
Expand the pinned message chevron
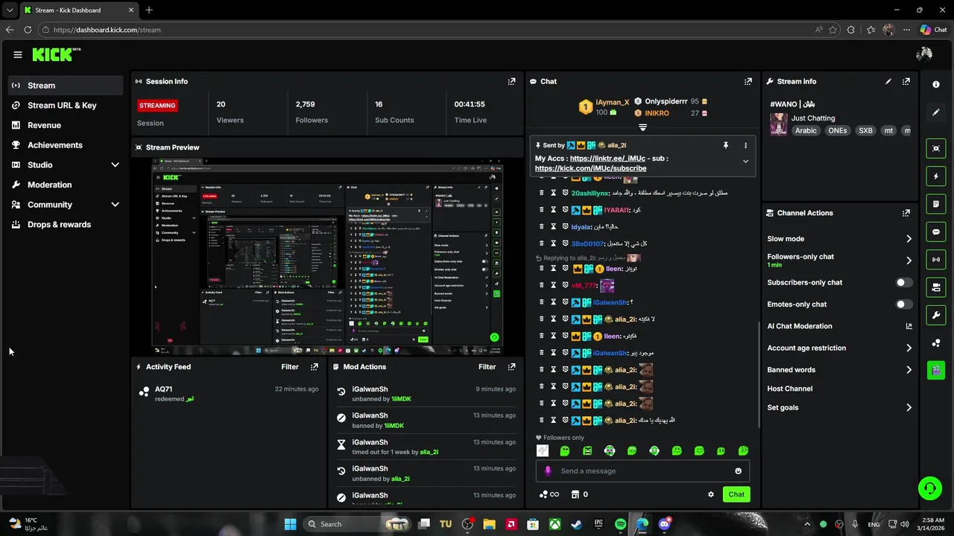(x=745, y=161)
